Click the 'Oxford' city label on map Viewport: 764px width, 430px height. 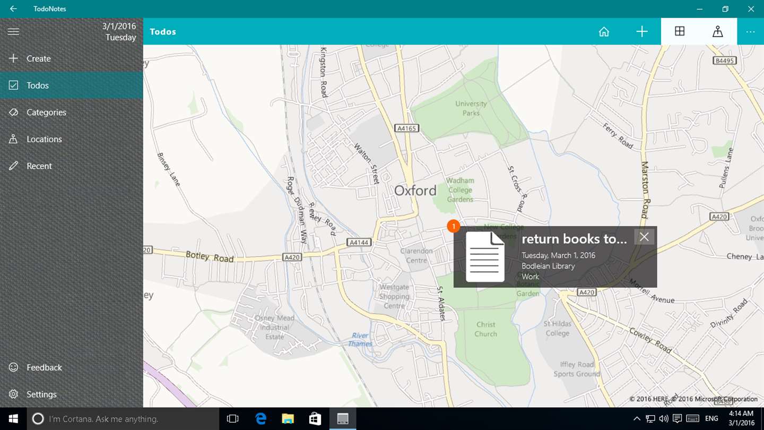pos(415,190)
